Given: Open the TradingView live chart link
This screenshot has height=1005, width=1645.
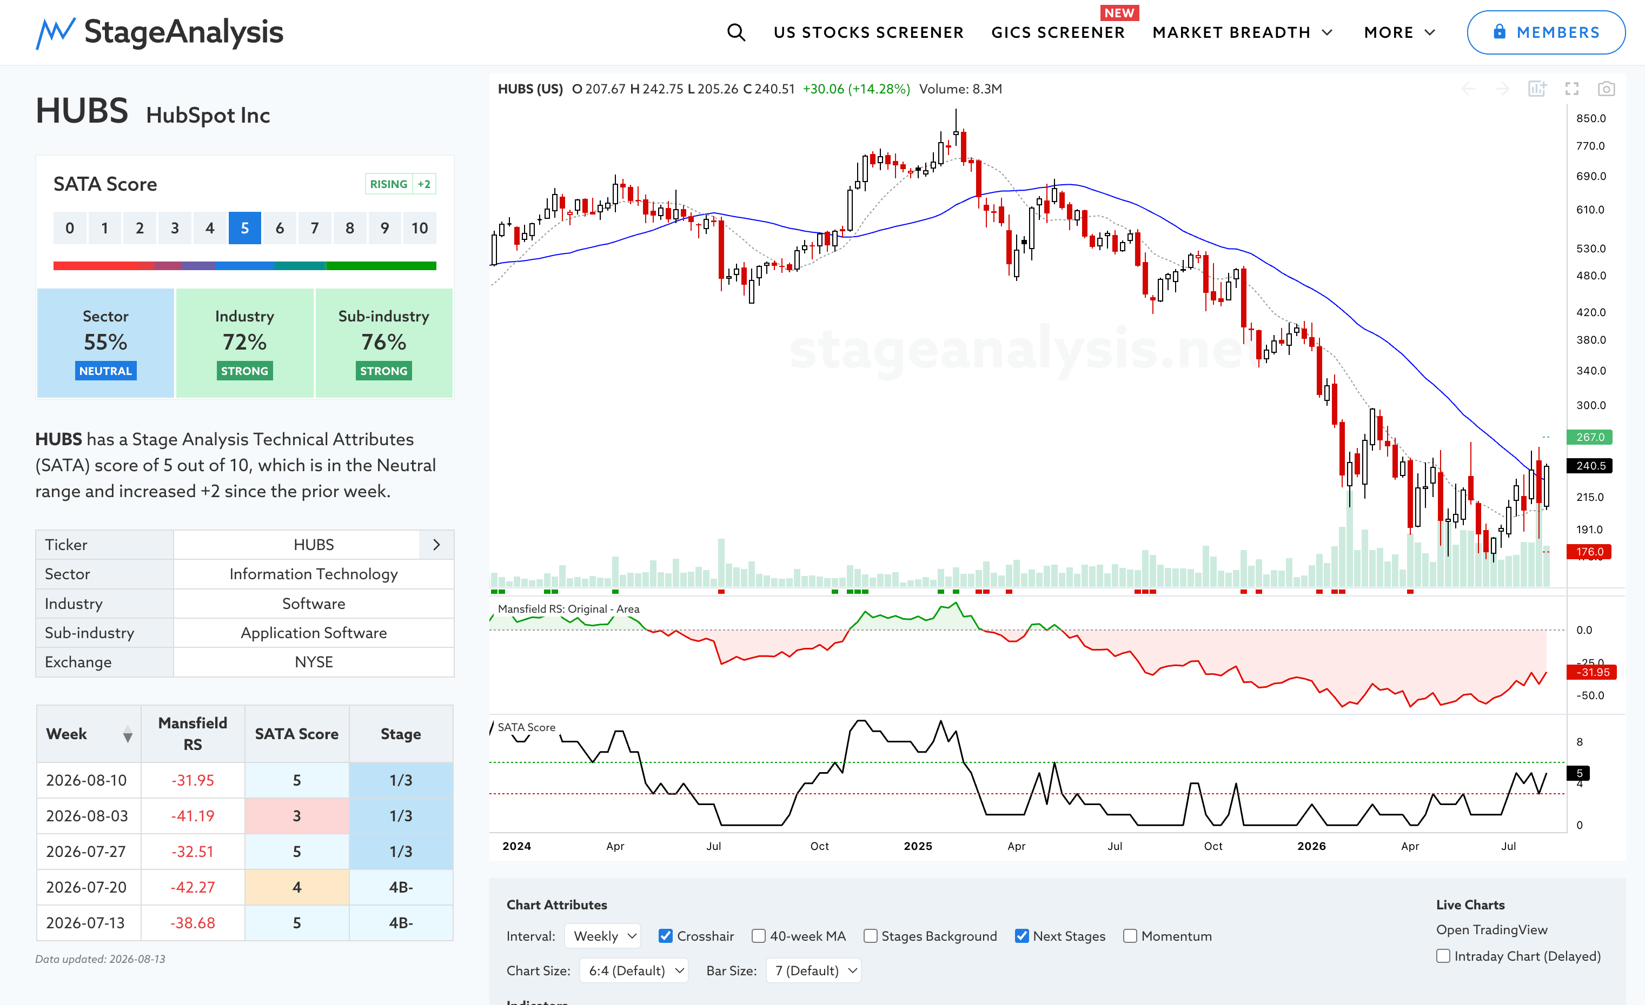Looking at the screenshot, I should 1491,930.
